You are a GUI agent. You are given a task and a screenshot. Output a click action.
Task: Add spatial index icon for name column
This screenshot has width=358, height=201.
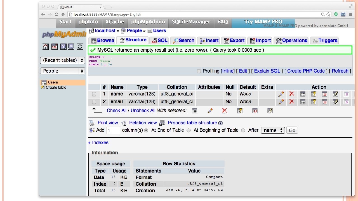point(346,94)
